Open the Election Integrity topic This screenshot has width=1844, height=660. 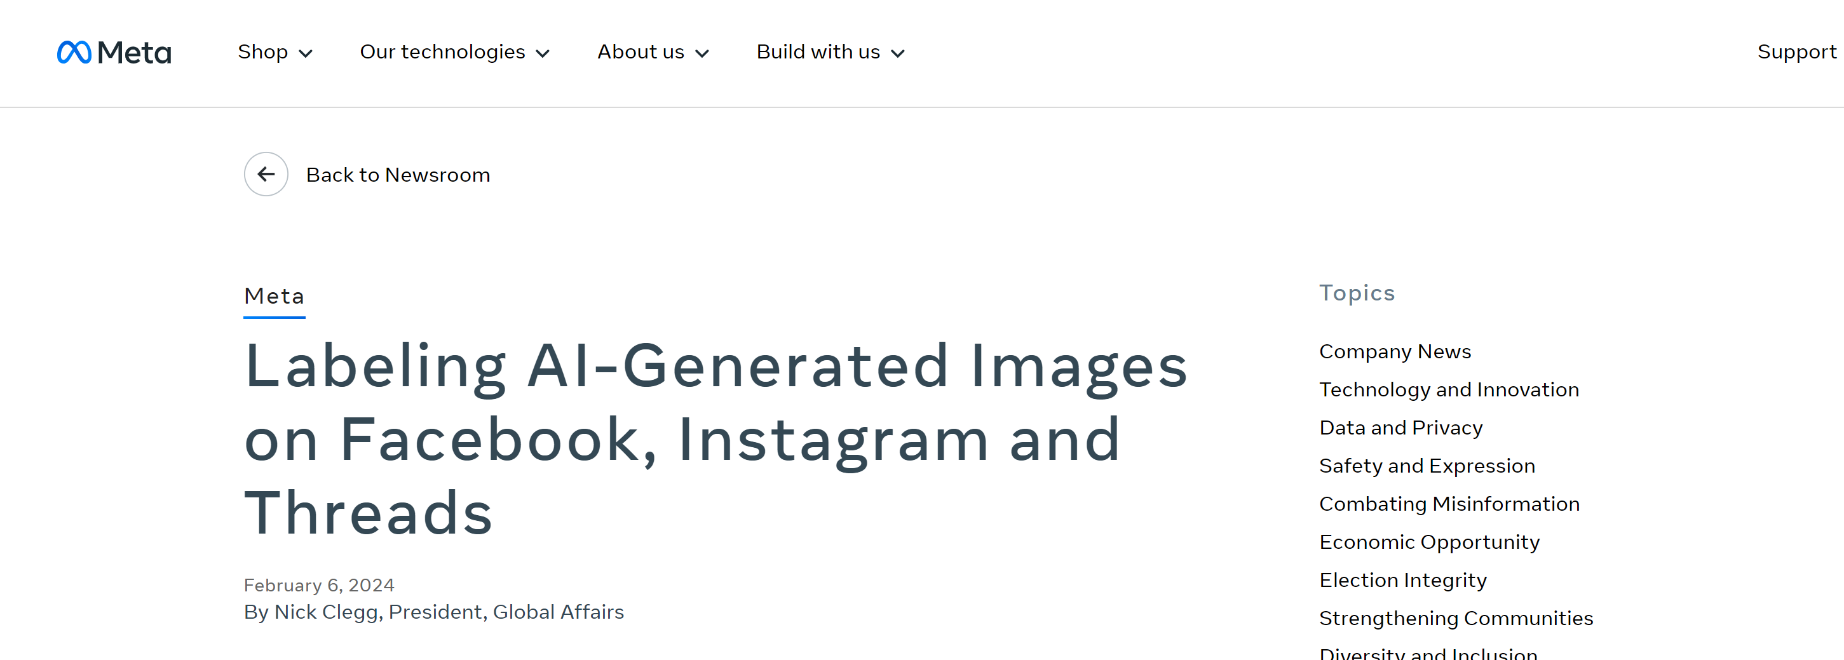pos(1402,580)
